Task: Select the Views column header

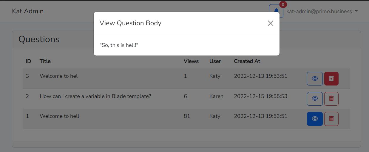Action: [191, 61]
